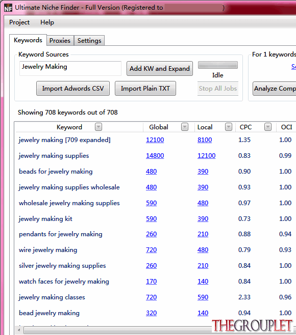Open local 12100 link for jewelry making supplies
296x335 pixels.
coord(207,156)
